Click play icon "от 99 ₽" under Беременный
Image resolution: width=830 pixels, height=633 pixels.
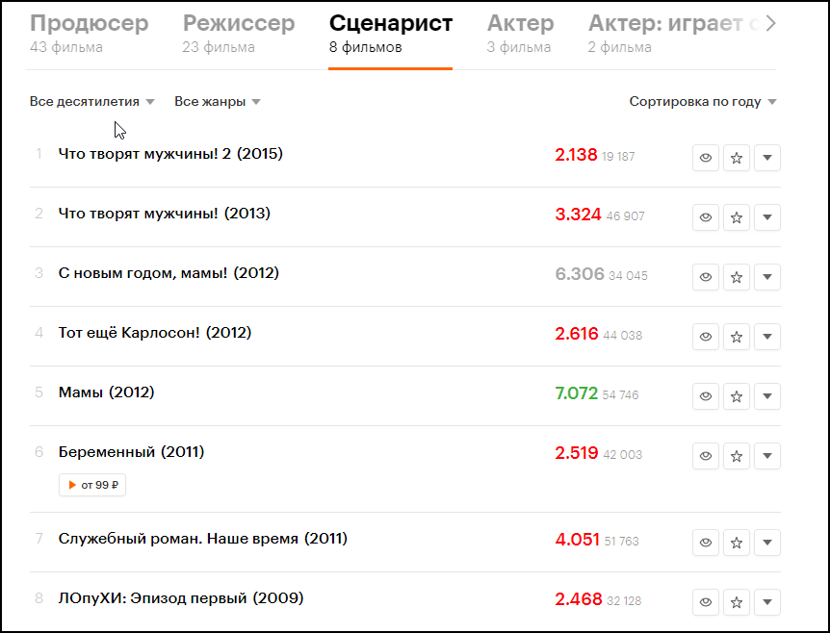point(93,485)
